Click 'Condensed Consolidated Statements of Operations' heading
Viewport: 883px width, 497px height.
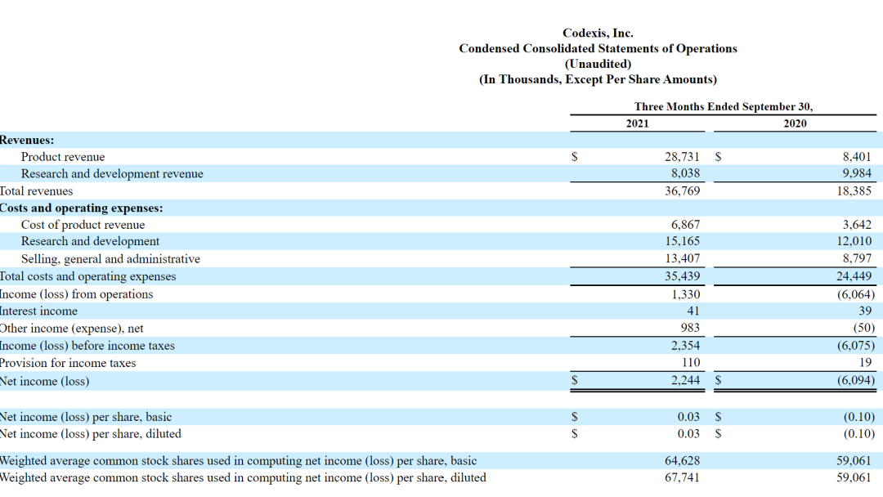[x=598, y=48]
